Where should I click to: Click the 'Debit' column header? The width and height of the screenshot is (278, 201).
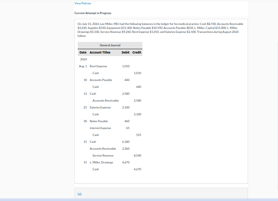(125, 52)
